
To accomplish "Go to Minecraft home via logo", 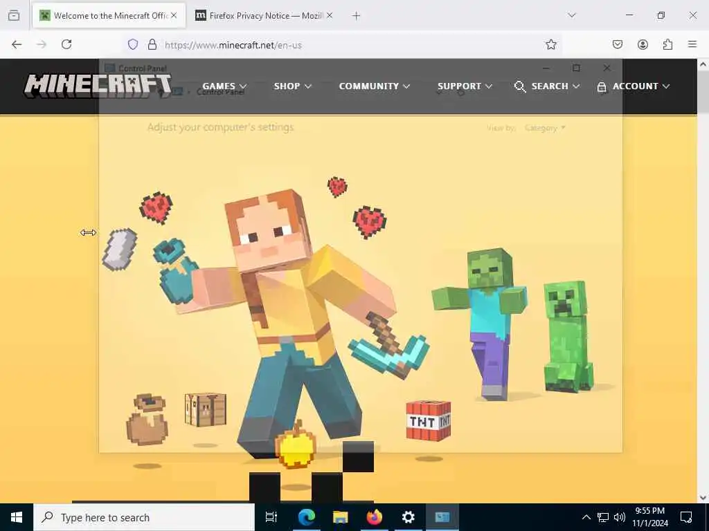I will (97, 86).
